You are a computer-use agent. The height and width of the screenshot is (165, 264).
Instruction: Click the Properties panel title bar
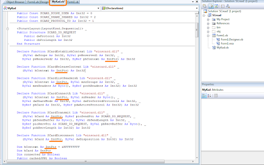pyautogui.click(x=233, y=84)
